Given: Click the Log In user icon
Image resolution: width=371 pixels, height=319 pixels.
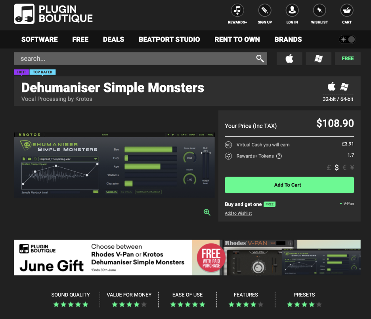Looking at the screenshot, I should click(x=292, y=10).
